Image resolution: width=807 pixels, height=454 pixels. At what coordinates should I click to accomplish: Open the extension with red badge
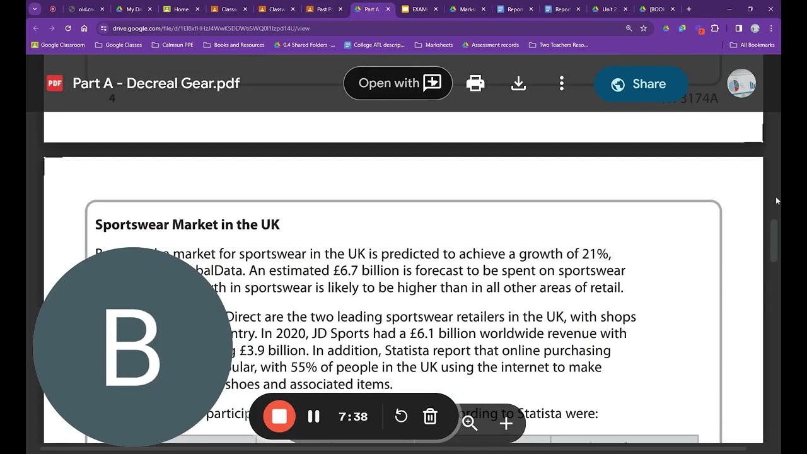pyautogui.click(x=699, y=29)
